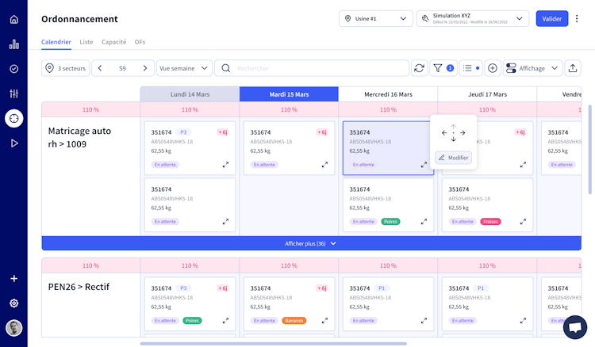This screenshot has width=595, height=347.
Task: Click the circled plus add button
Action: (x=493, y=68)
